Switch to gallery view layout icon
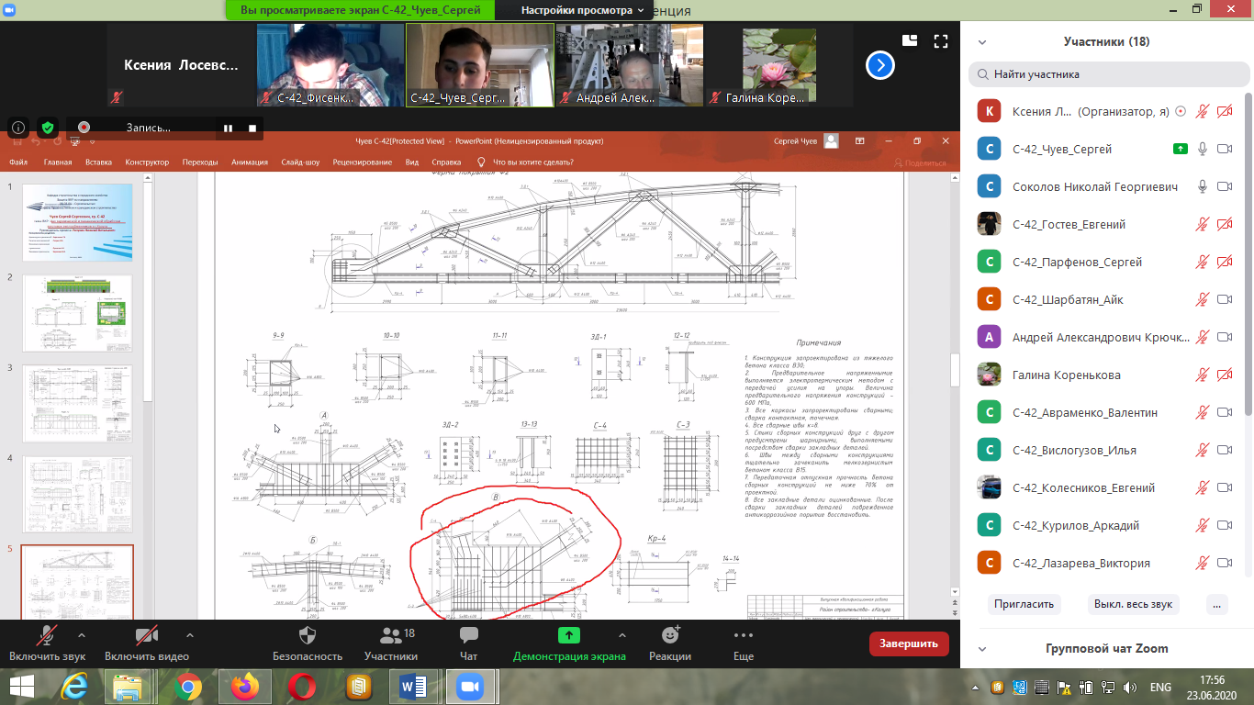The height and width of the screenshot is (705, 1254). (910, 40)
